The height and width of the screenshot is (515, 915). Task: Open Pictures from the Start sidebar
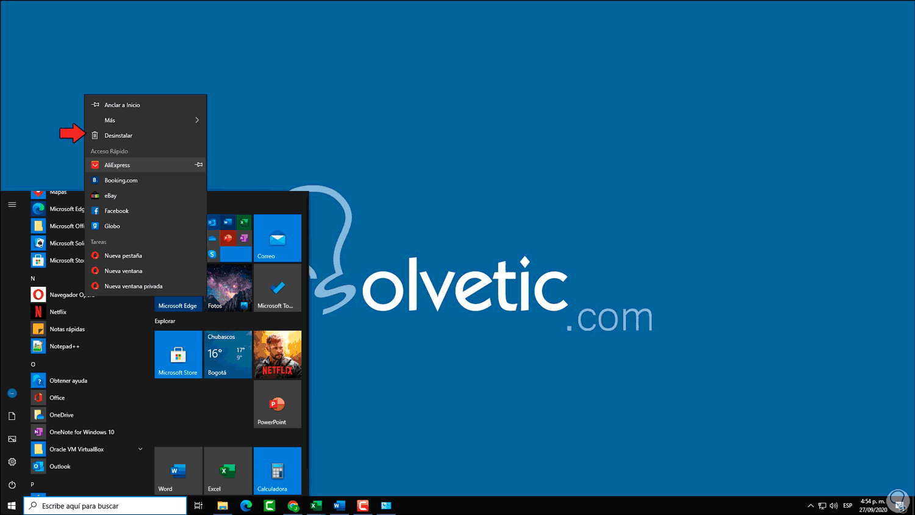[12, 439]
